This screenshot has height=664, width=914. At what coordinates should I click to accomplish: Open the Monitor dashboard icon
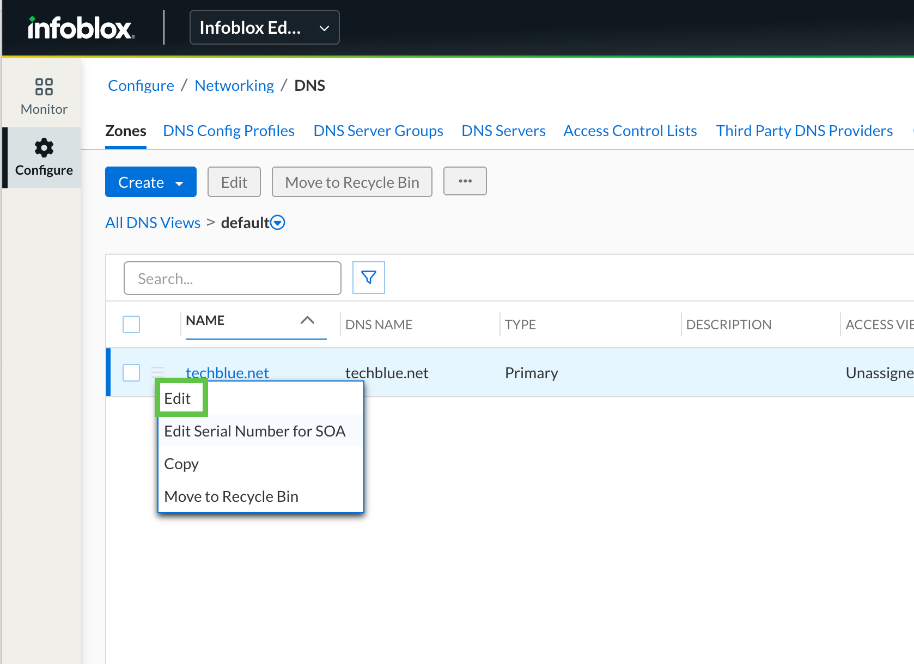[44, 87]
